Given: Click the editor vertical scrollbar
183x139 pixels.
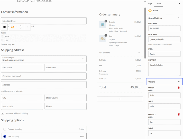Looking at the screenshot, I should click(145, 33).
